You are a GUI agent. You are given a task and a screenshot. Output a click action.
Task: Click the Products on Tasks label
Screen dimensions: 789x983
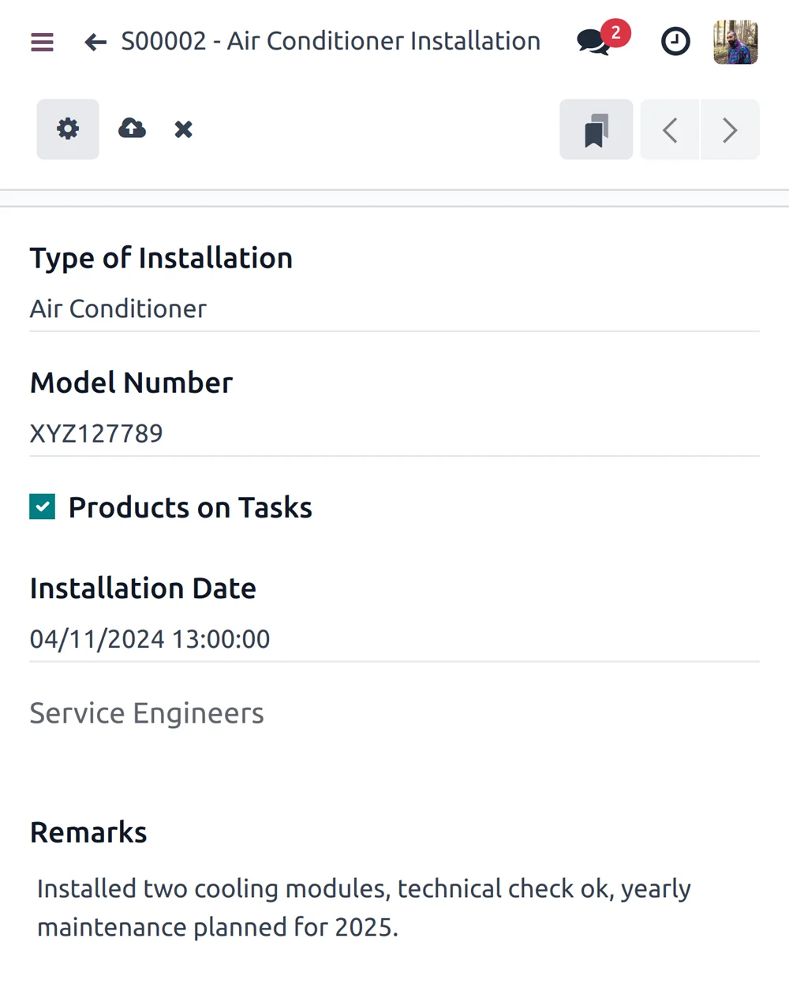[190, 507]
